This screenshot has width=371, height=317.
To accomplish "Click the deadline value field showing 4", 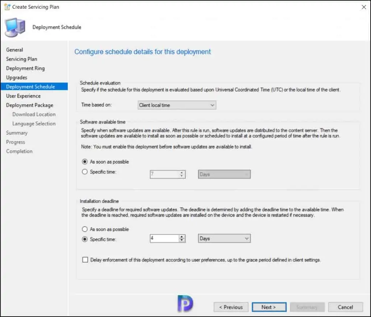I will point(165,238).
